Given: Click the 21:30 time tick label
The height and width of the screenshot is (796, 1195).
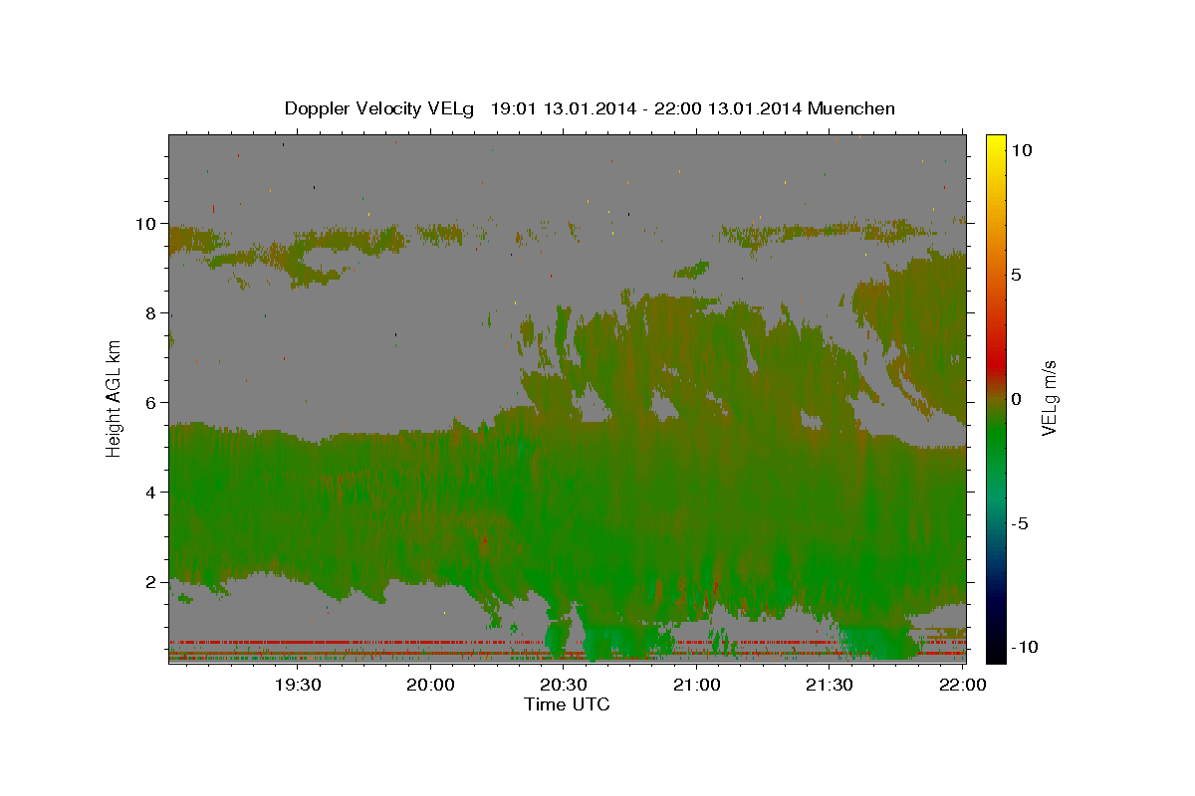Looking at the screenshot, I should (x=830, y=685).
